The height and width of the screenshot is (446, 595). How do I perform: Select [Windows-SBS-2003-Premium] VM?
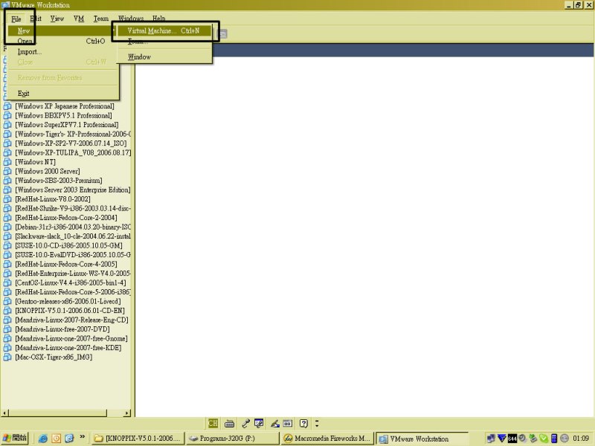[59, 181]
